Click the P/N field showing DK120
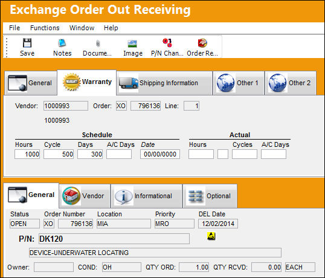The width and height of the screenshot is (325, 278). 114,239
